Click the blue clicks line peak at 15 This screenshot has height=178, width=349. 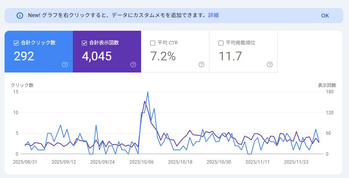(x=148, y=92)
